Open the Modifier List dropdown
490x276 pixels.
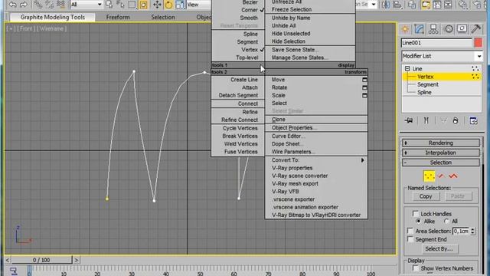pos(442,56)
